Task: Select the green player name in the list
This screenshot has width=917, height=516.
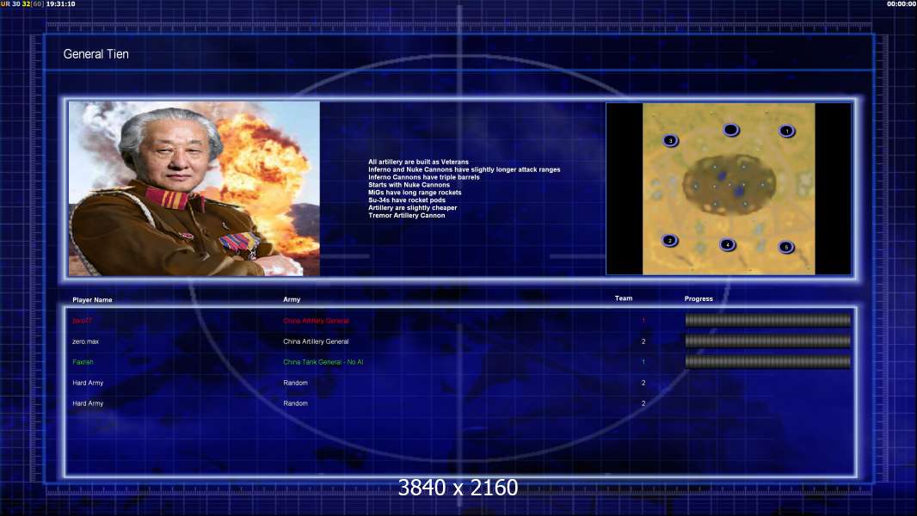Action: pos(83,362)
